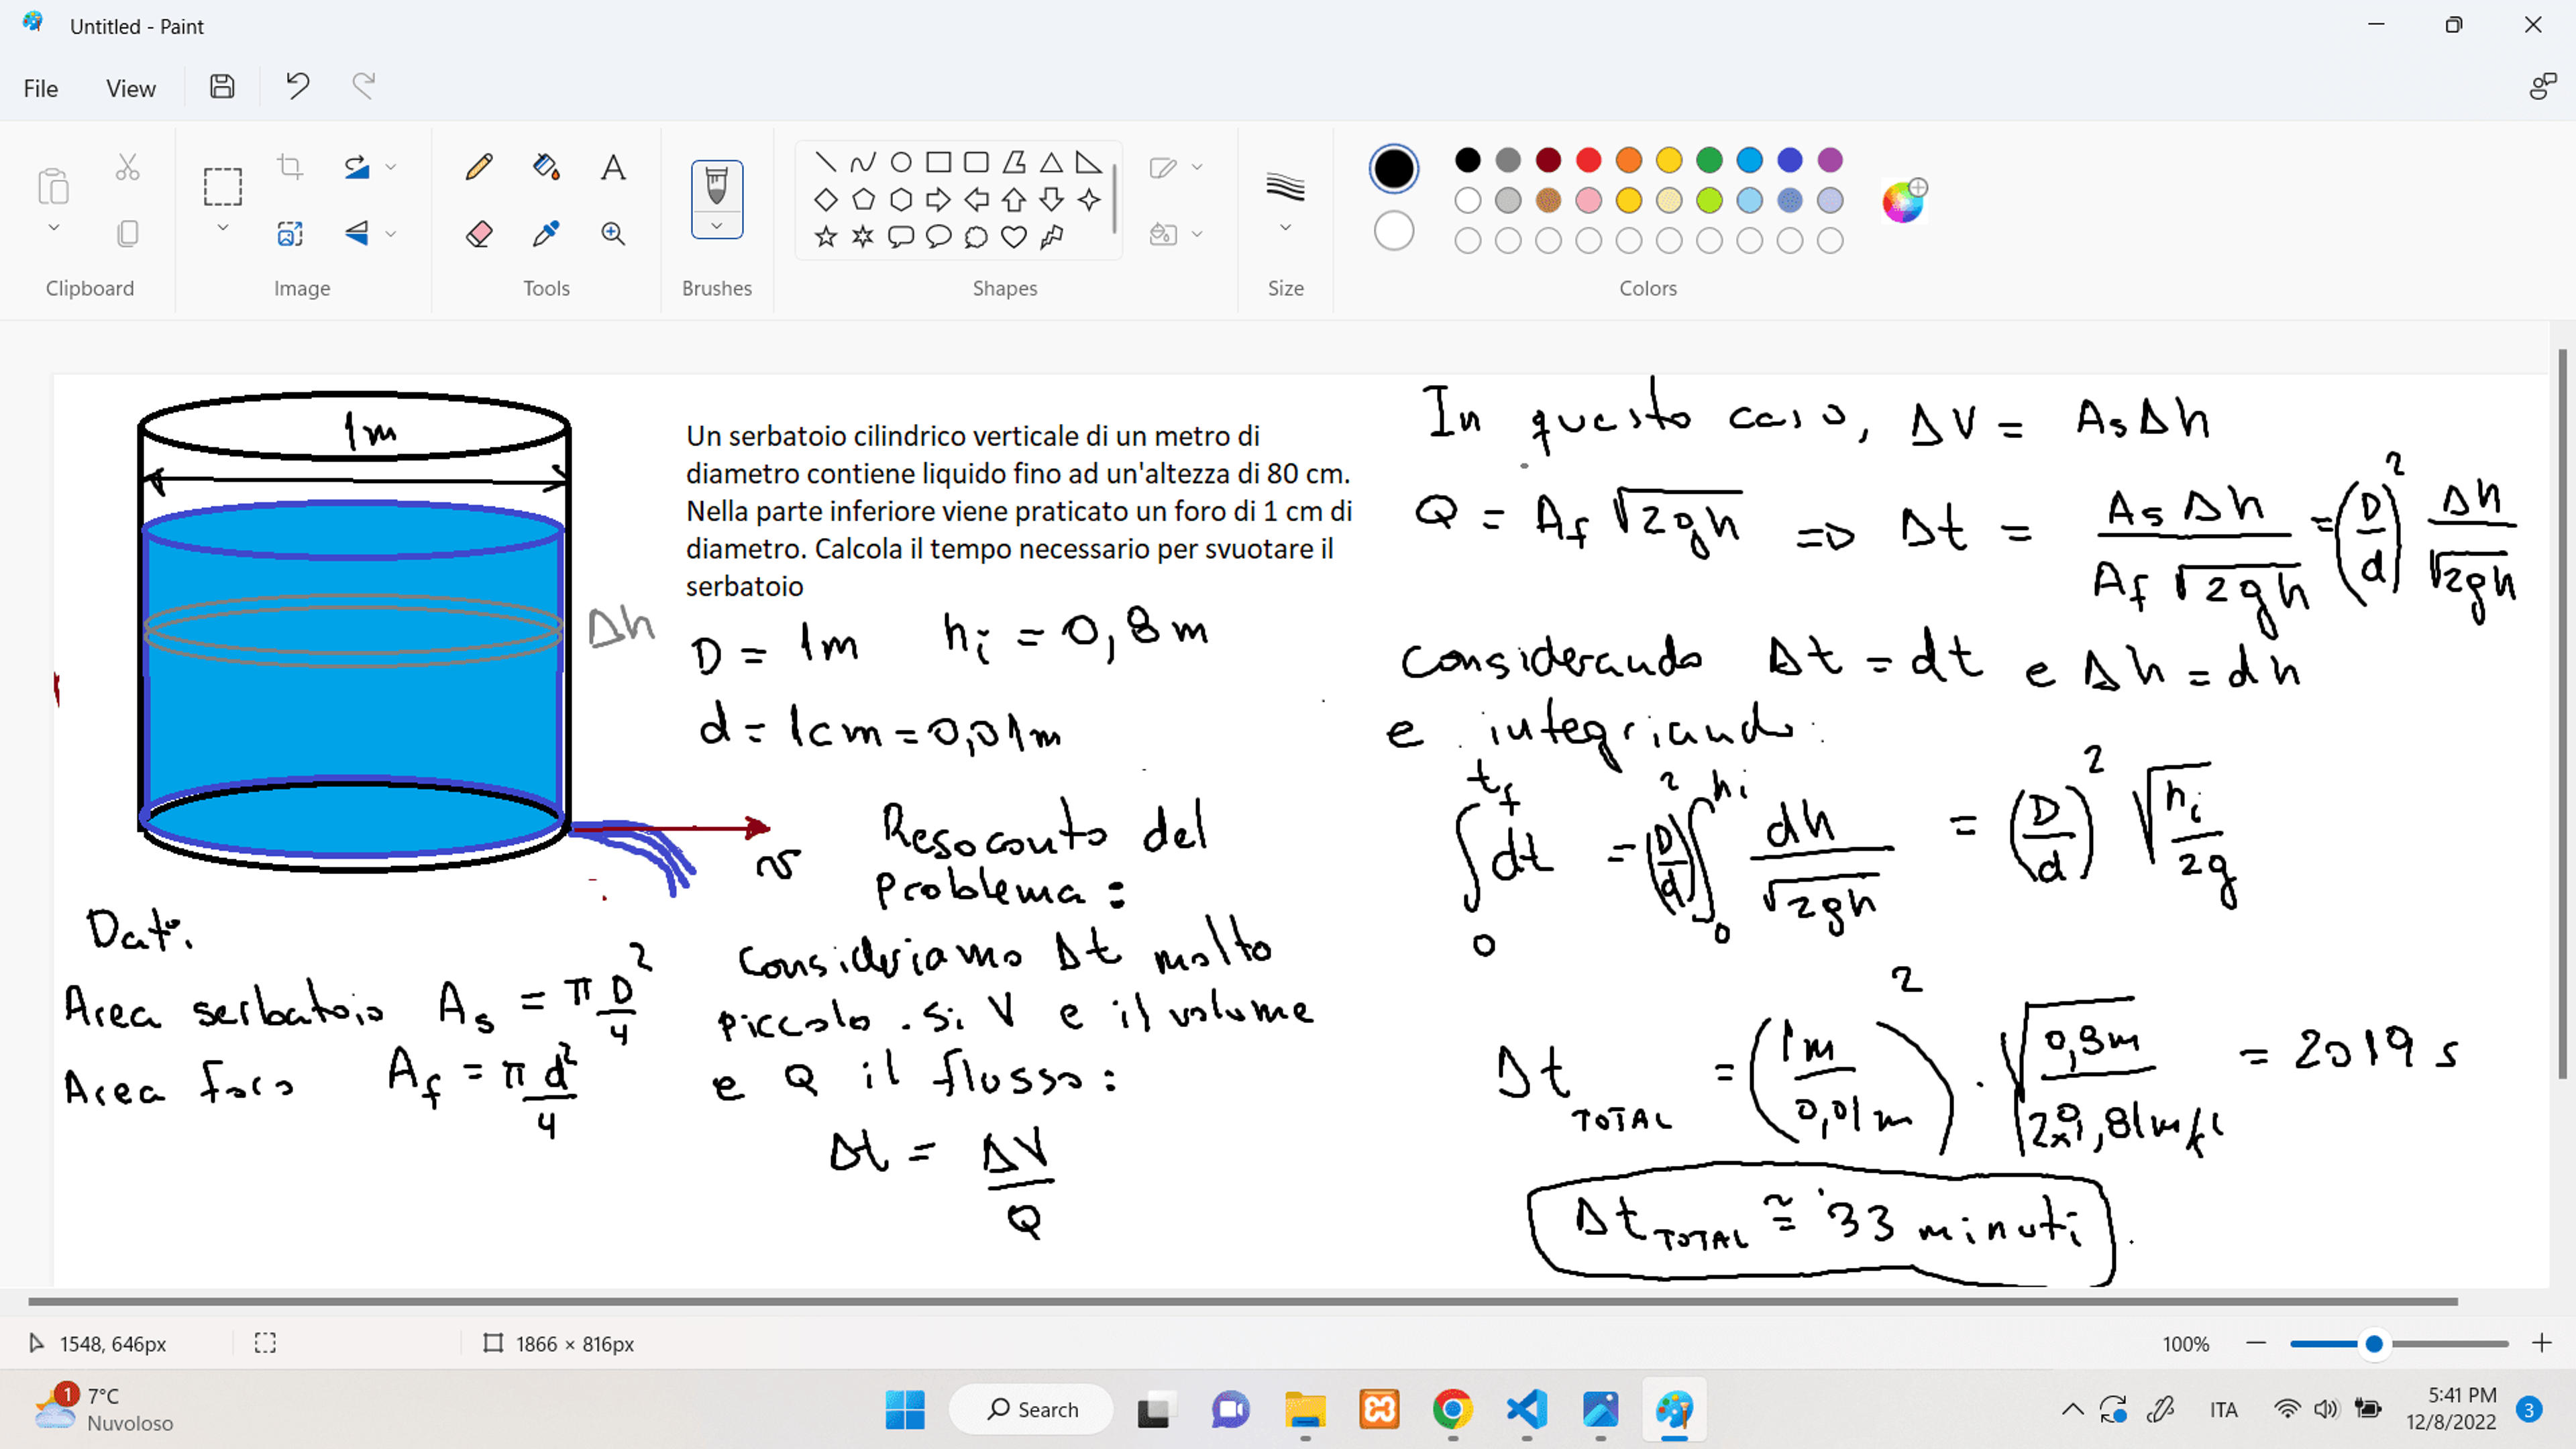This screenshot has width=2576, height=1449.
Task: Open the View menu
Action: 131,88
